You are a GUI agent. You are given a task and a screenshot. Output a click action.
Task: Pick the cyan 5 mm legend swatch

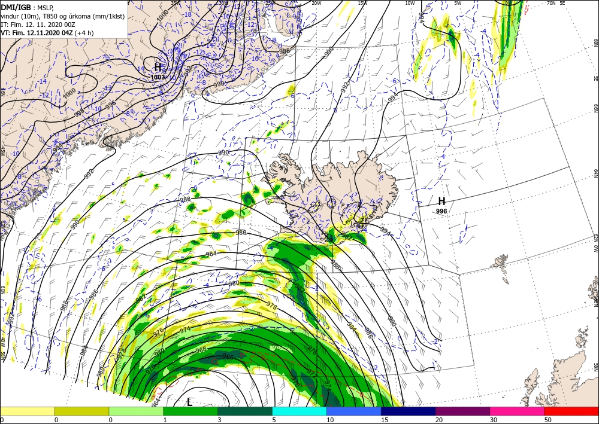click(x=299, y=411)
